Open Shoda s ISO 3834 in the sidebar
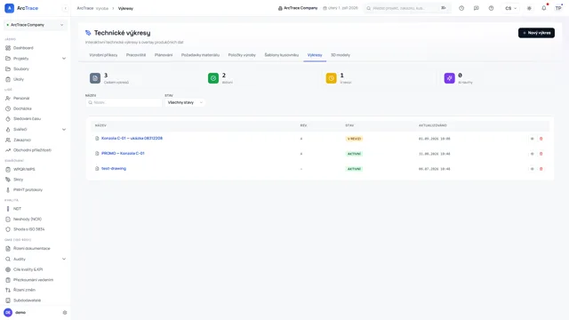569x320 pixels. [x=29, y=229]
